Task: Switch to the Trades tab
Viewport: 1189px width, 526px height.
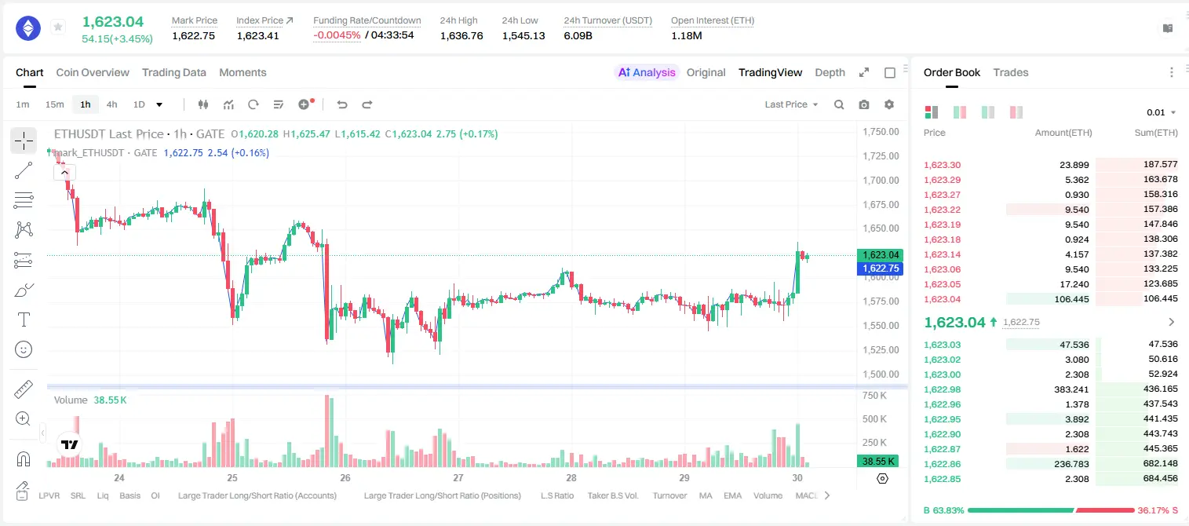Action: [x=1011, y=72]
